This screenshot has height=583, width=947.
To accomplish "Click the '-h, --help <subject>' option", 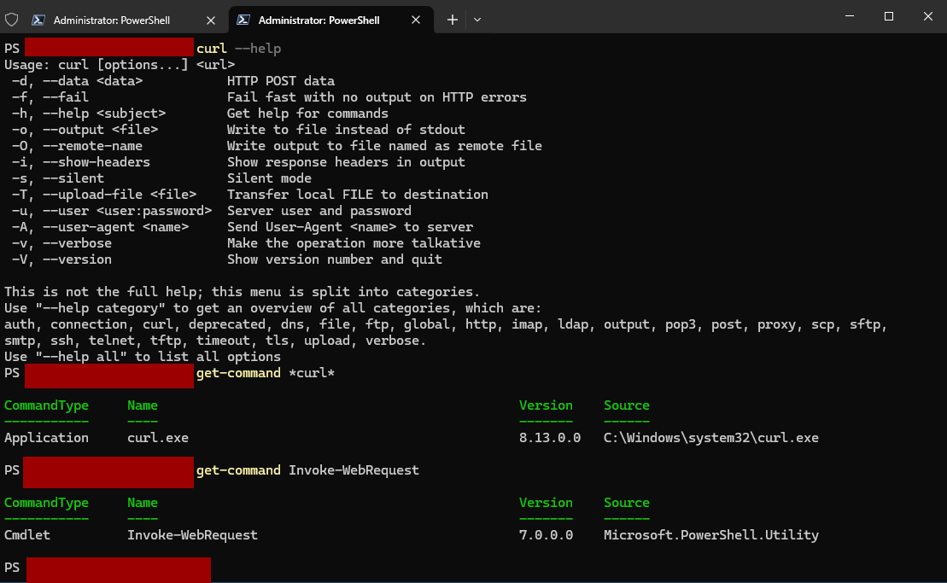I will (x=89, y=114).
